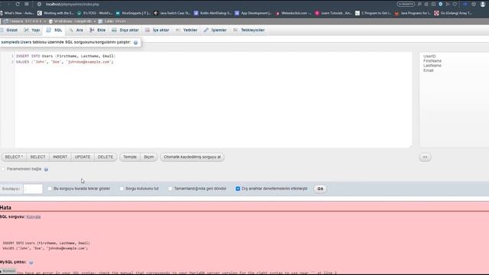Click Biçim to format the query

click(149, 157)
